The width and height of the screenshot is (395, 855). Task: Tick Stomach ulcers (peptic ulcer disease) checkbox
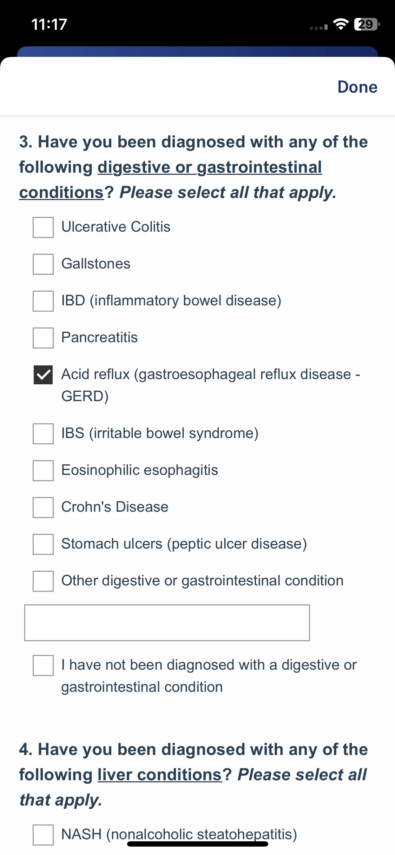point(43,544)
